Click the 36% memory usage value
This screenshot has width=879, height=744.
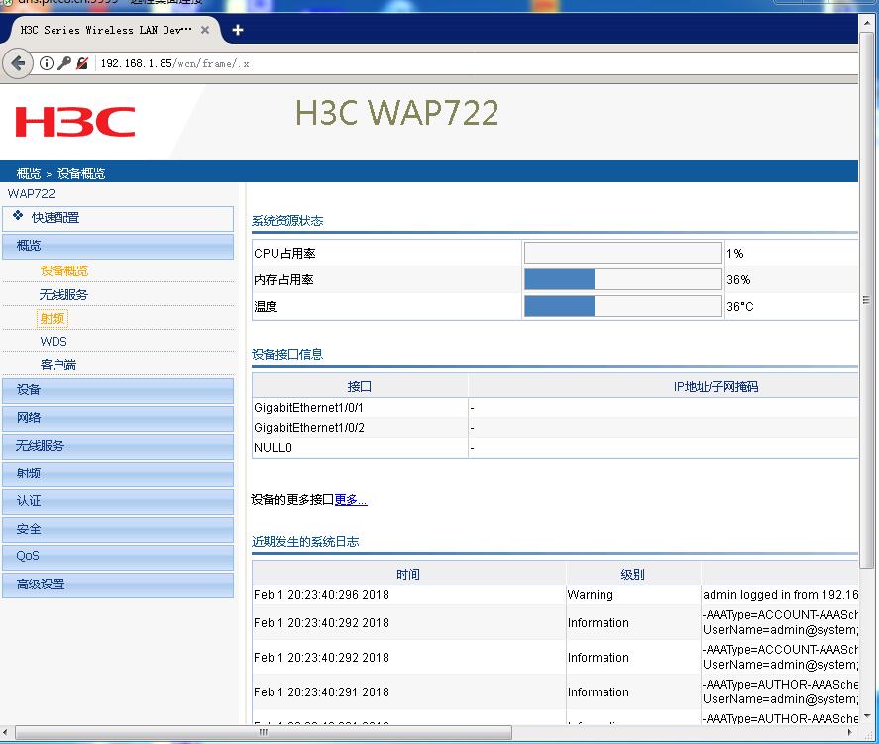(x=738, y=279)
